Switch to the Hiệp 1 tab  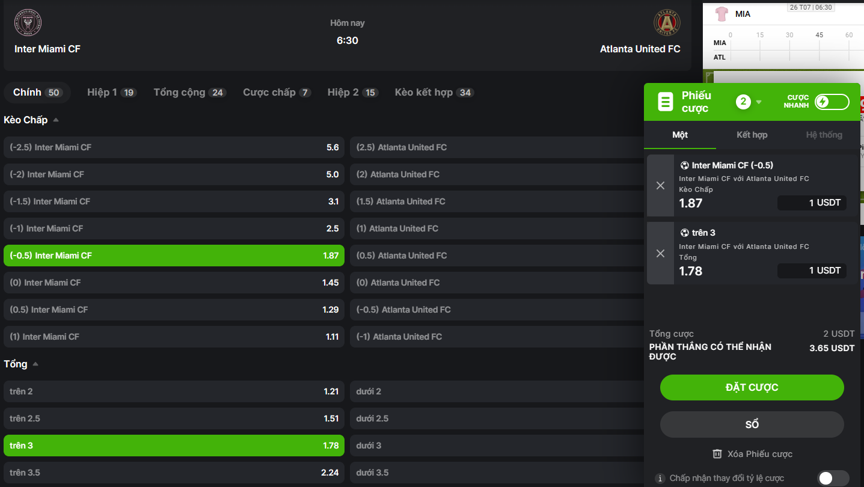[x=111, y=93]
